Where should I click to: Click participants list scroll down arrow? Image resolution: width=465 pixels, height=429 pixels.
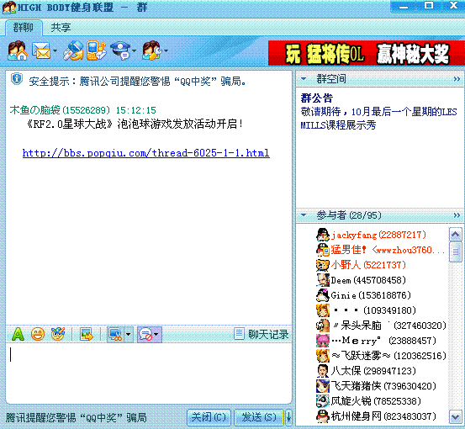point(456,417)
